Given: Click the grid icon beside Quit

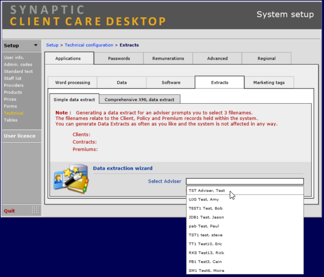Looking at the screenshot, I should 36,210.
